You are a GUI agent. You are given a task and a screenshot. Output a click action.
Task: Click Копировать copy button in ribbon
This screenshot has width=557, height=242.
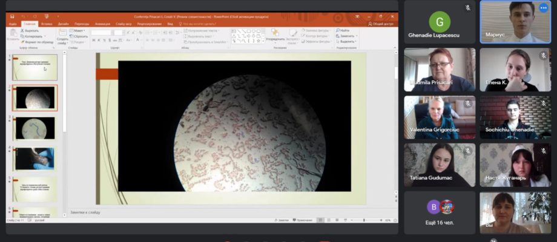[31, 36]
